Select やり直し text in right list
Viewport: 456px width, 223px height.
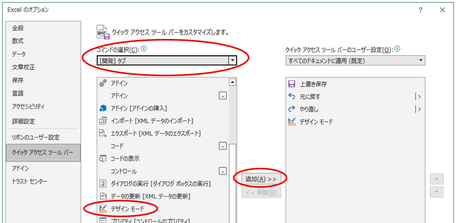309,109
